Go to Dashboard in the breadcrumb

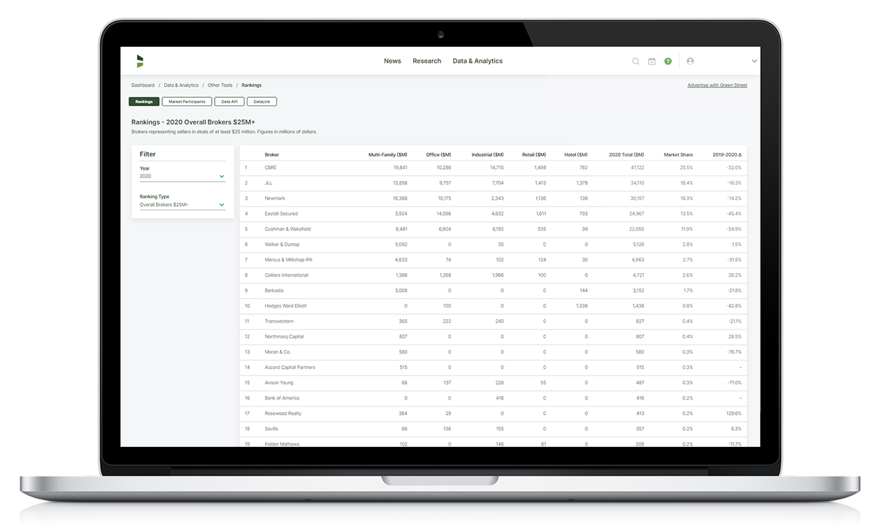[x=143, y=85]
